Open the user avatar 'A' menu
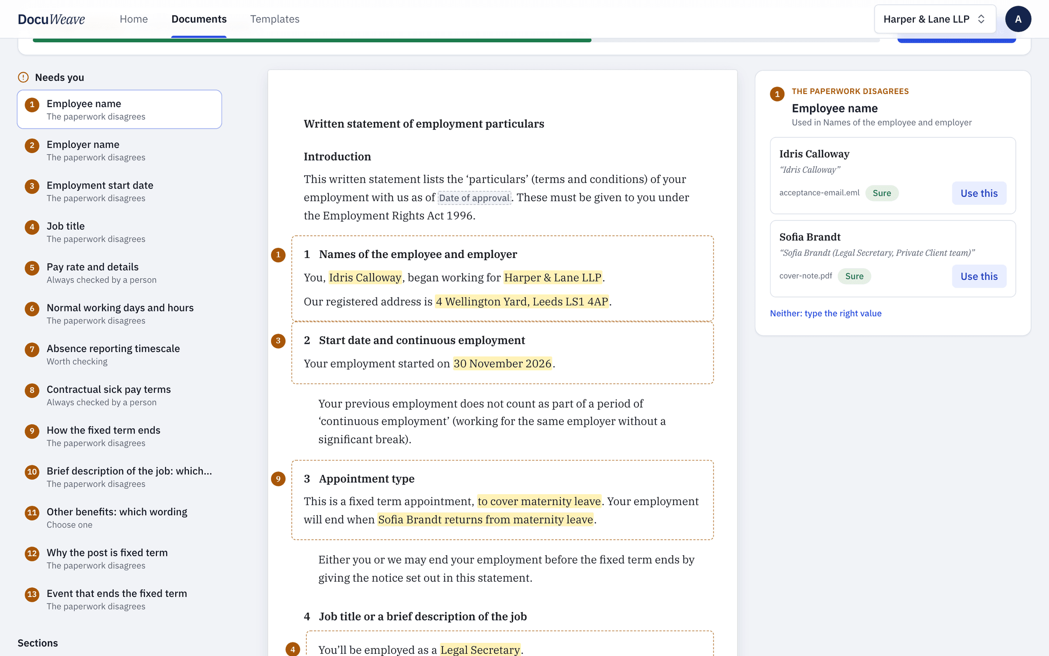 1018,19
